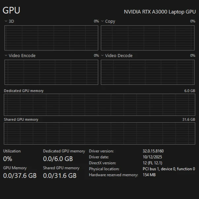This screenshot has height=199, width=199.
Task: Click inside the 3D usage graph
Action: [x=51, y=38]
